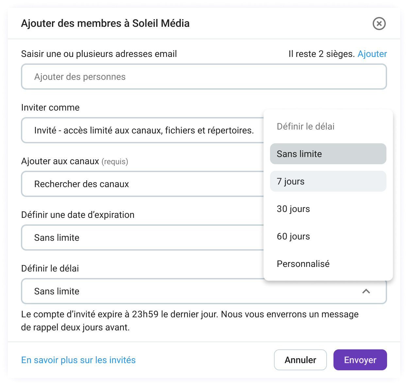The image size is (408, 386).
Task: Click the Ajouter des personnes email field
Action: click(x=204, y=77)
